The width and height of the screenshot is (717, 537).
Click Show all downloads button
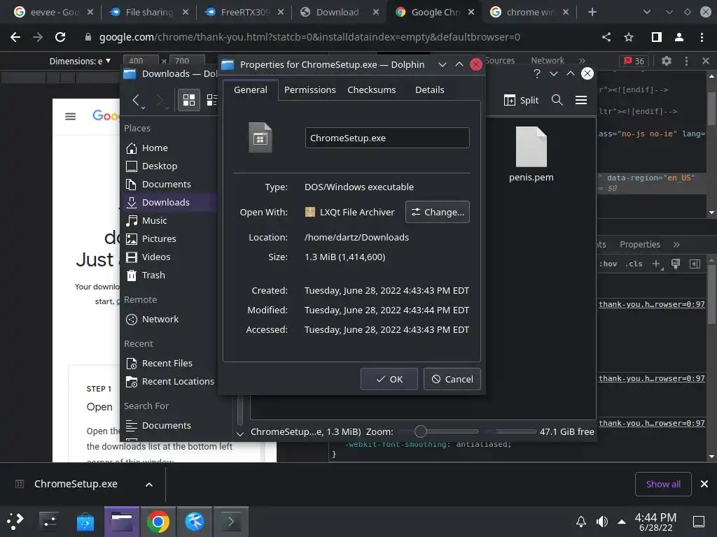pos(663,484)
